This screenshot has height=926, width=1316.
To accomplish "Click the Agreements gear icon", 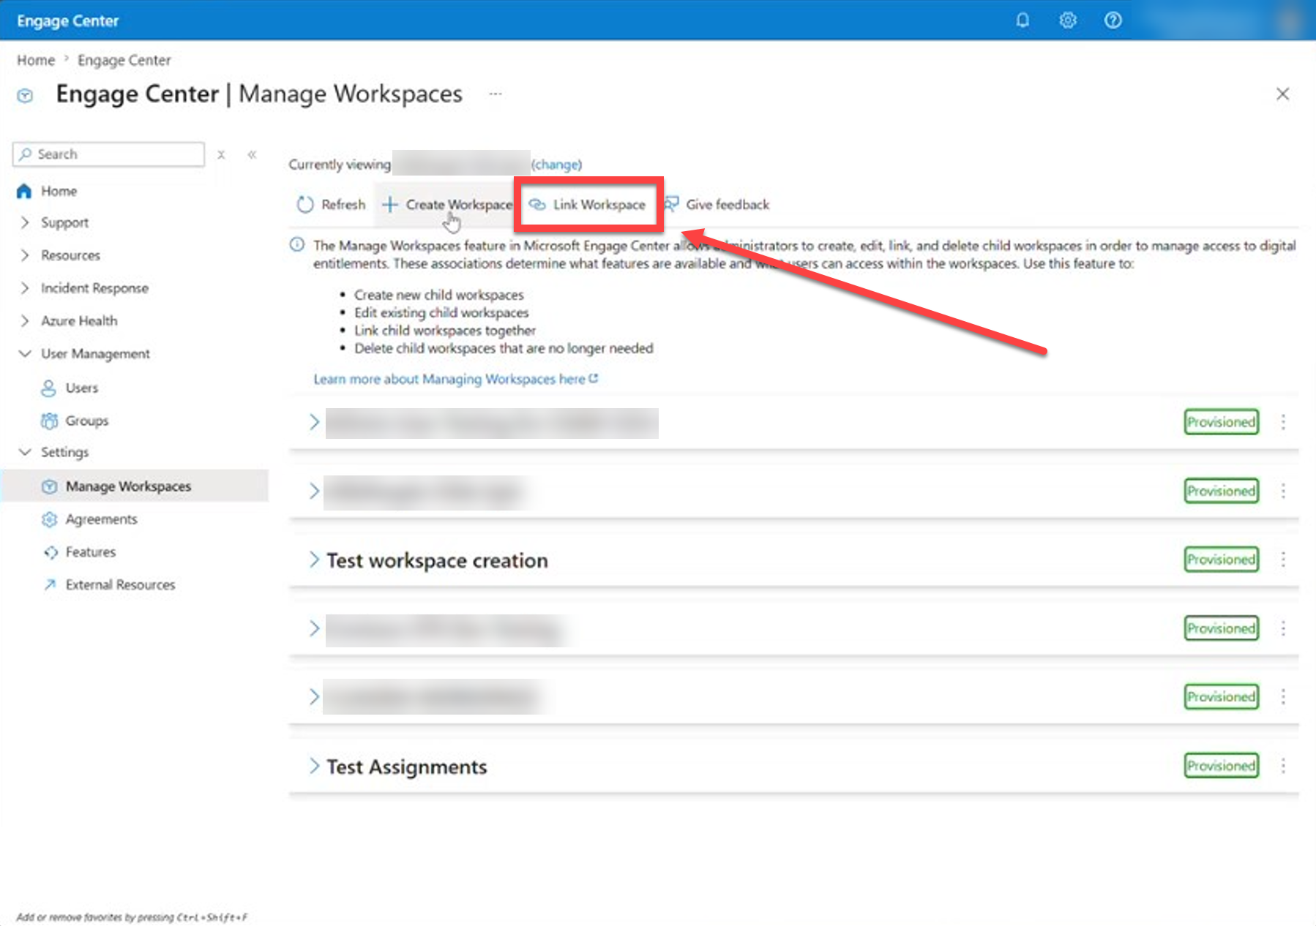I will (49, 519).
